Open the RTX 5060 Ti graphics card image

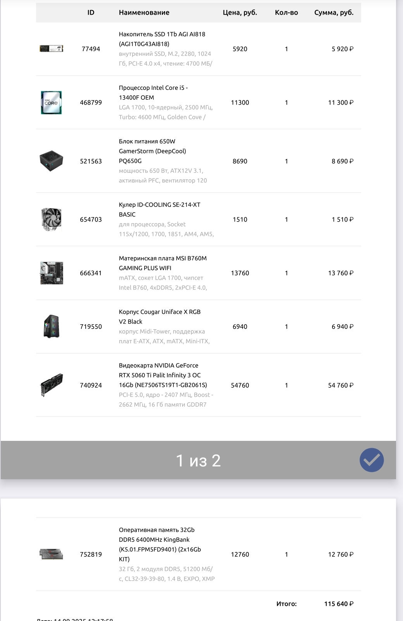pyautogui.click(x=52, y=385)
